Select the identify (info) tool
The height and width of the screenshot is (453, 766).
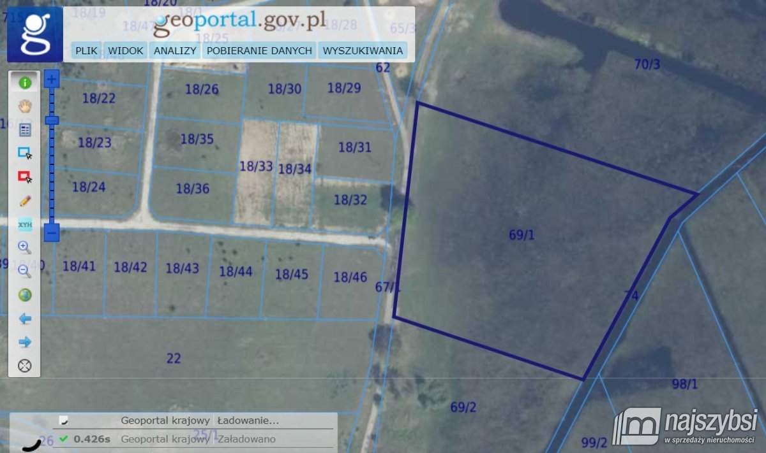[x=24, y=82]
